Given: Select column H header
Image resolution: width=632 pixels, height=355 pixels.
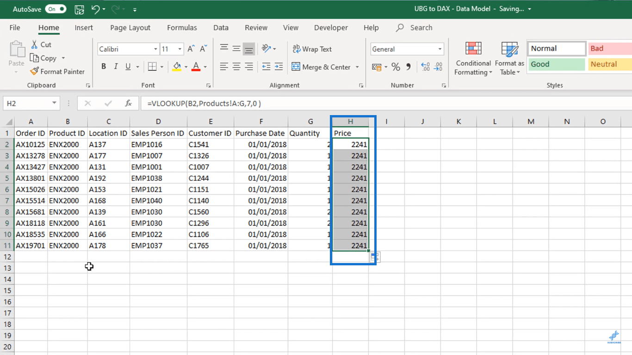Looking at the screenshot, I should (x=350, y=122).
